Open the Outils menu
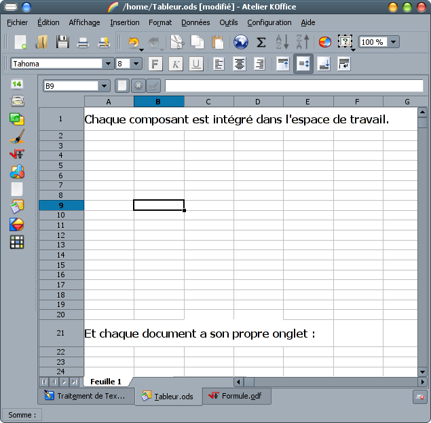Screen dimensions: 431x423 (x=229, y=22)
